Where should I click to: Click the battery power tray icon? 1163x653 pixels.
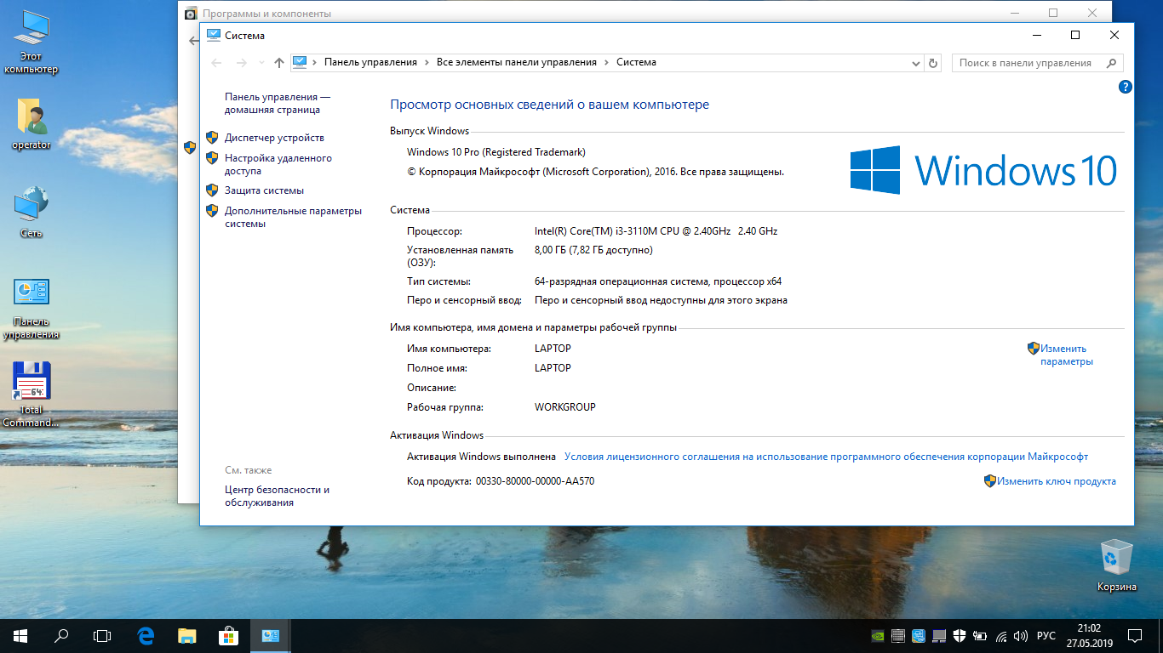coord(980,636)
